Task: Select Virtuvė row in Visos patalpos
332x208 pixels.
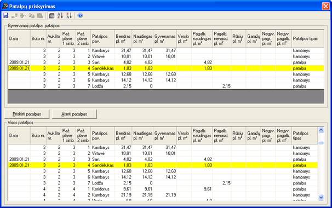Action: coord(163,153)
